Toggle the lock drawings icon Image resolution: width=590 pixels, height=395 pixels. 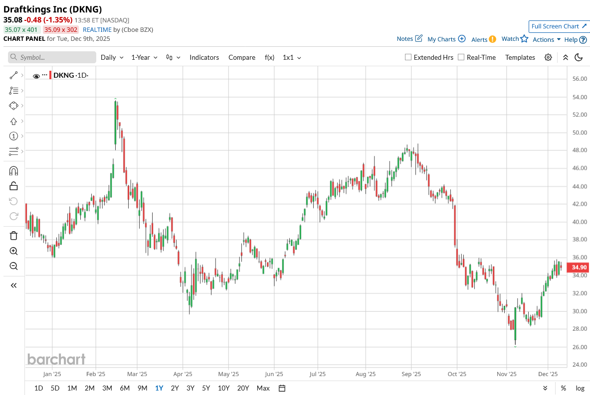point(13,186)
